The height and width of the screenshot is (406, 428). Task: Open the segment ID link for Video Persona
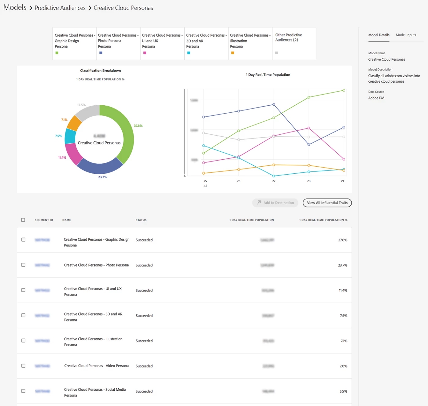[x=42, y=366]
